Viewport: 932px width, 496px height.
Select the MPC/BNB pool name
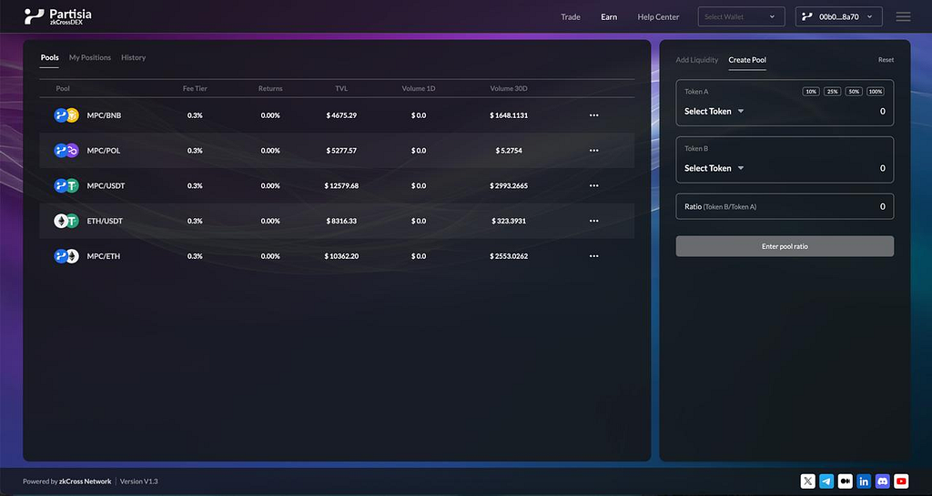coord(104,115)
